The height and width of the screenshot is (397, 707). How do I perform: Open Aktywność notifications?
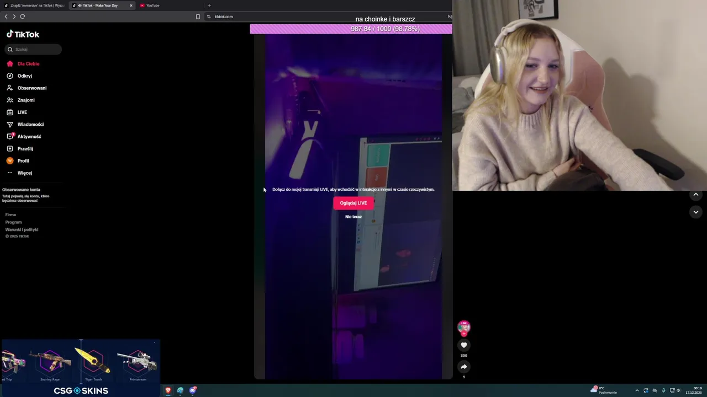click(24, 136)
